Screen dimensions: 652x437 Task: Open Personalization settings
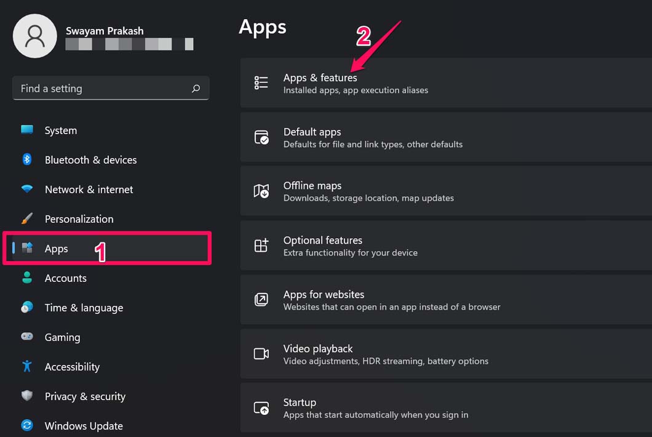79,219
